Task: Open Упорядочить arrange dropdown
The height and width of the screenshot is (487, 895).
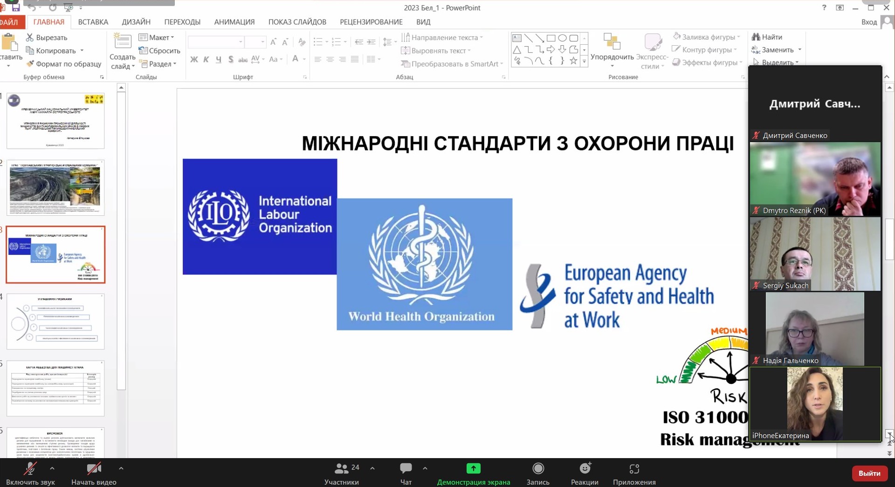Action: 612,51
